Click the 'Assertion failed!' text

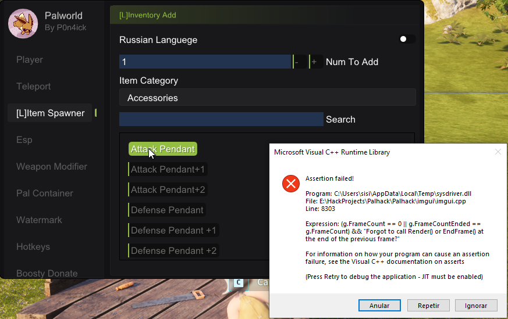(x=329, y=178)
